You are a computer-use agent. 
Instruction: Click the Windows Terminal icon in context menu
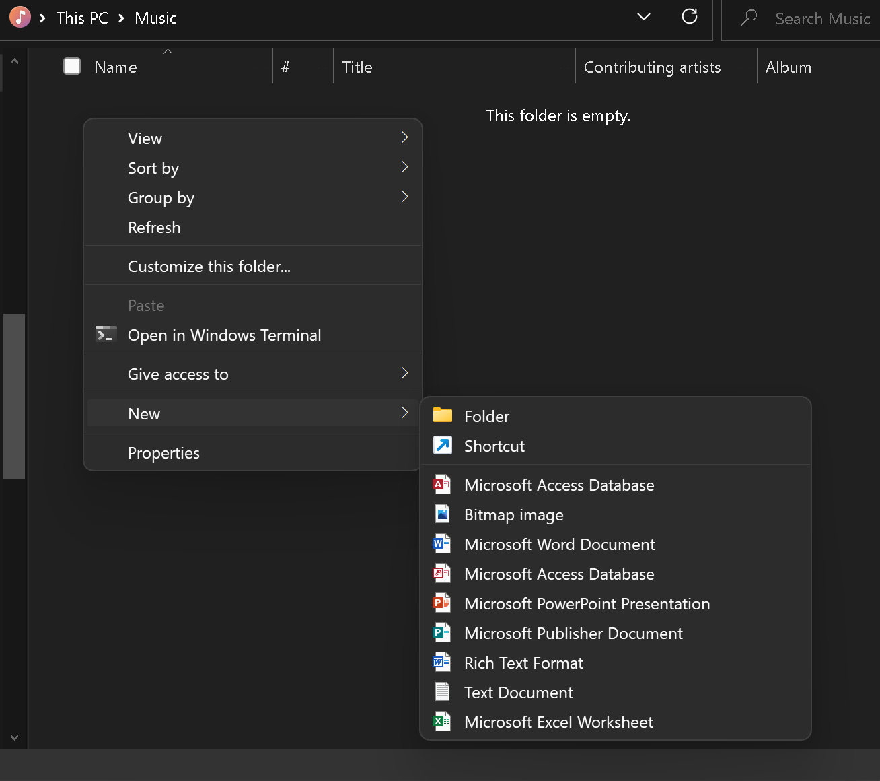(106, 335)
